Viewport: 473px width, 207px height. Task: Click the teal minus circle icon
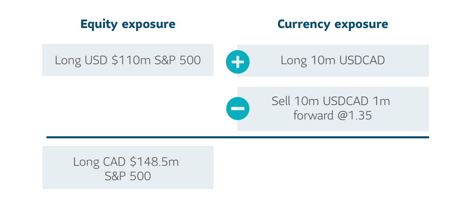click(x=238, y=108)
